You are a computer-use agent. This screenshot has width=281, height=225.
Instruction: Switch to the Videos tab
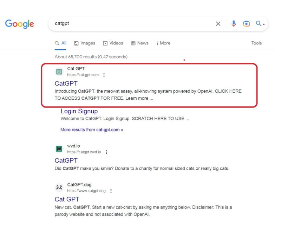pyautogui.click(x=113, y=43)
